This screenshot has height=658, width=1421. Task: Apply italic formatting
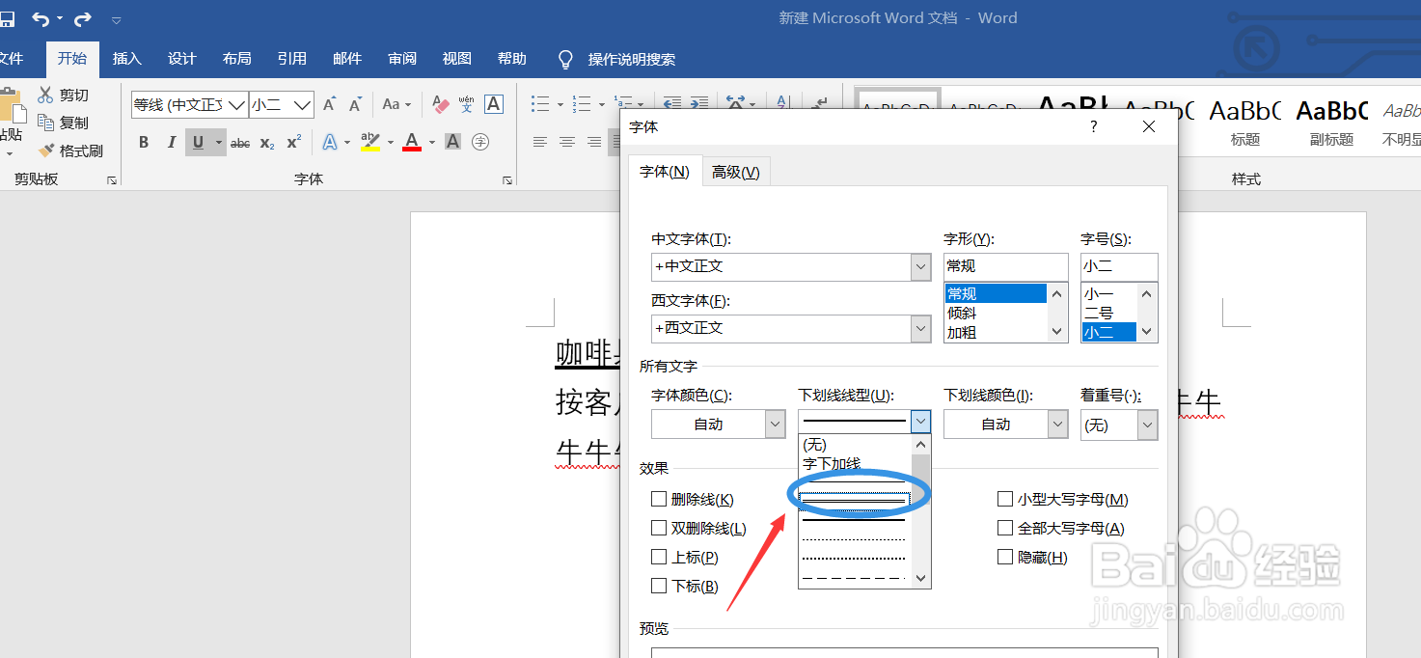coord(170,142)
